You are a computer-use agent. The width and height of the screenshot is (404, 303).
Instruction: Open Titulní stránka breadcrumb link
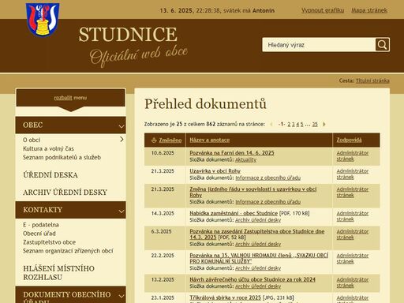tap(372, 80)
